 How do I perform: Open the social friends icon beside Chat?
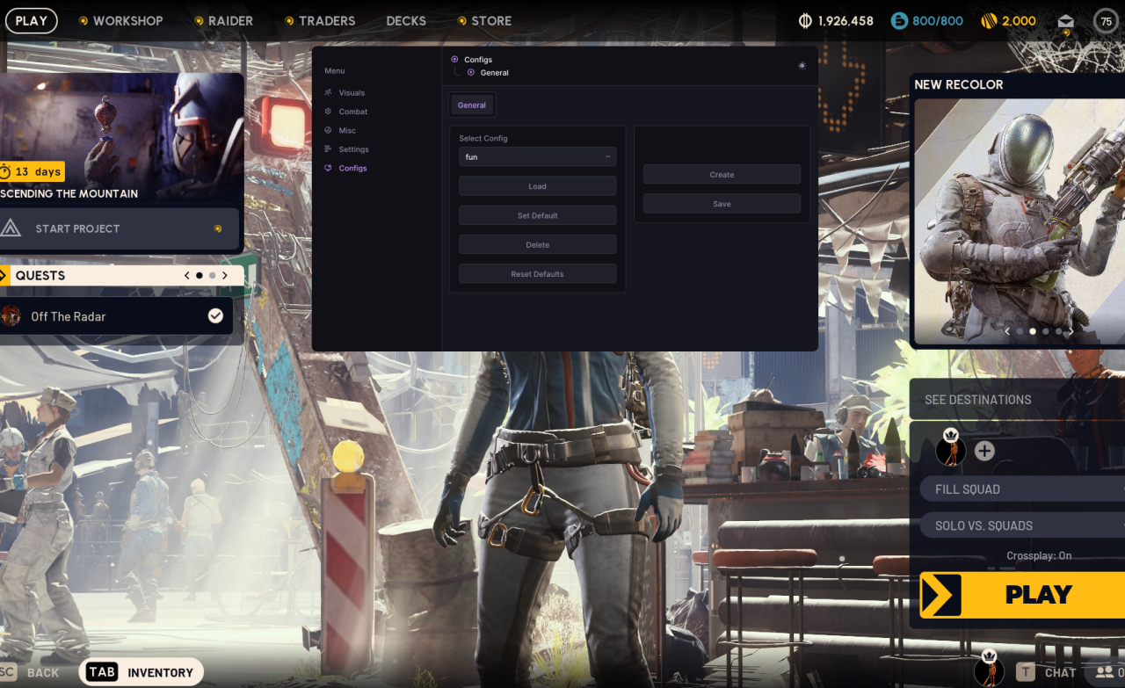click(x=1104, y=672)
